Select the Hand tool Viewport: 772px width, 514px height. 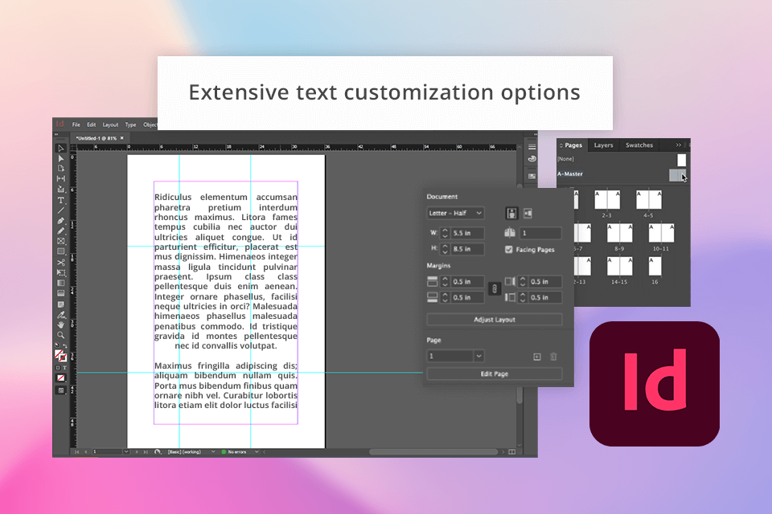tap(60, 324)
